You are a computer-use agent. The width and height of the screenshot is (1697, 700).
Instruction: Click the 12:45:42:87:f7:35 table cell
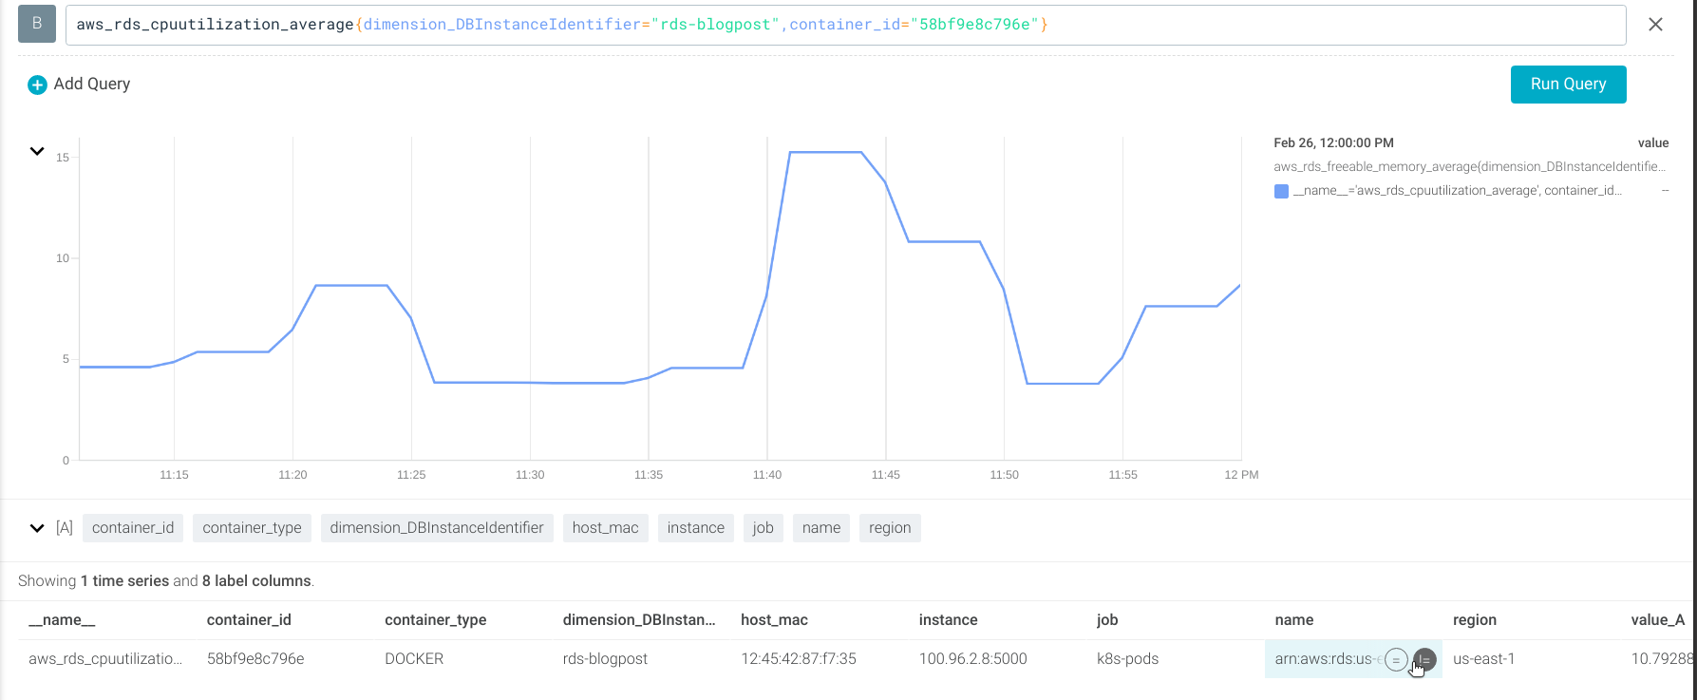coord(799,659)
